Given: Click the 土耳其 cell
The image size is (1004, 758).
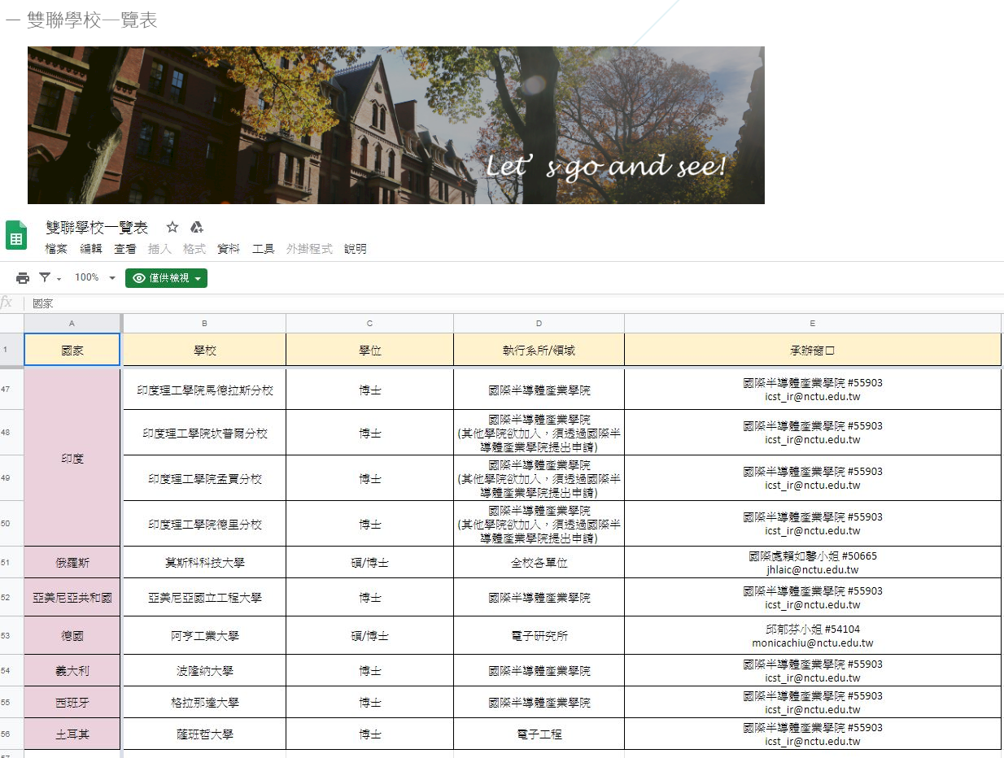Looking at the screenshot, I should pyautogui.click(x=72, y=734).
